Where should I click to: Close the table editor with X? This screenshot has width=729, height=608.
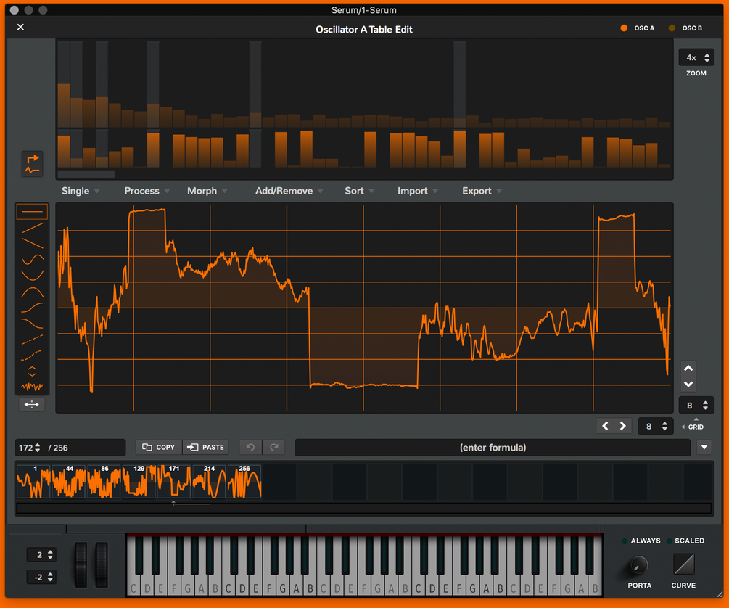pos(20,27)
